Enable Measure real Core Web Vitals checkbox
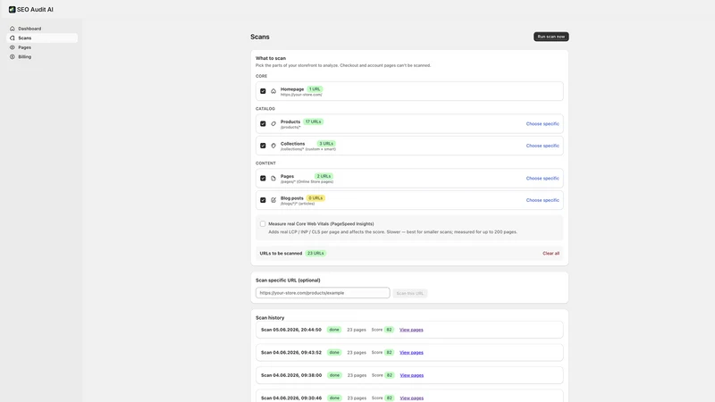Image resolution: width=715 pixels, height=402 pixels. pos(263,224)
